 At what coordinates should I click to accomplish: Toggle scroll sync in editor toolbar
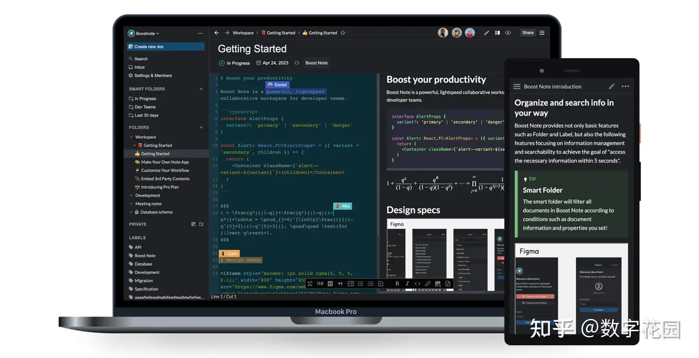pyautogui.click(x=310, y=284)
